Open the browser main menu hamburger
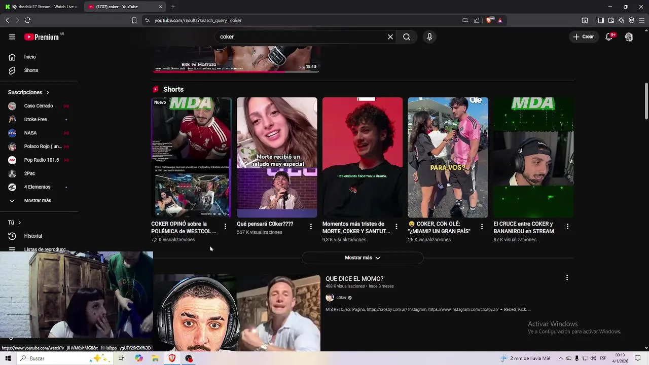This screenshot has width=649, height=365. point(641,20)
